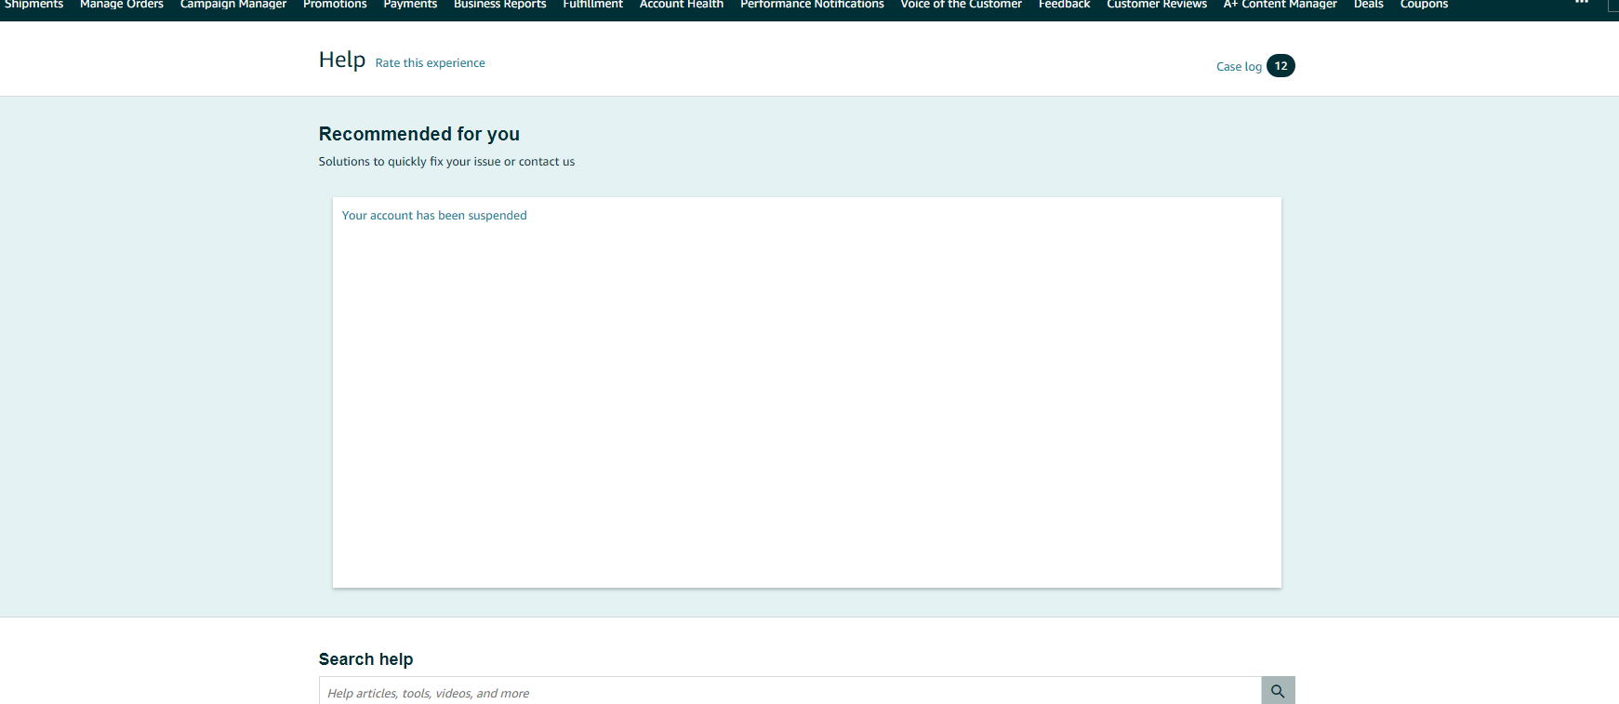Open Performance Notifications
Screen dimensions: 1619x704
coord(812,5)
